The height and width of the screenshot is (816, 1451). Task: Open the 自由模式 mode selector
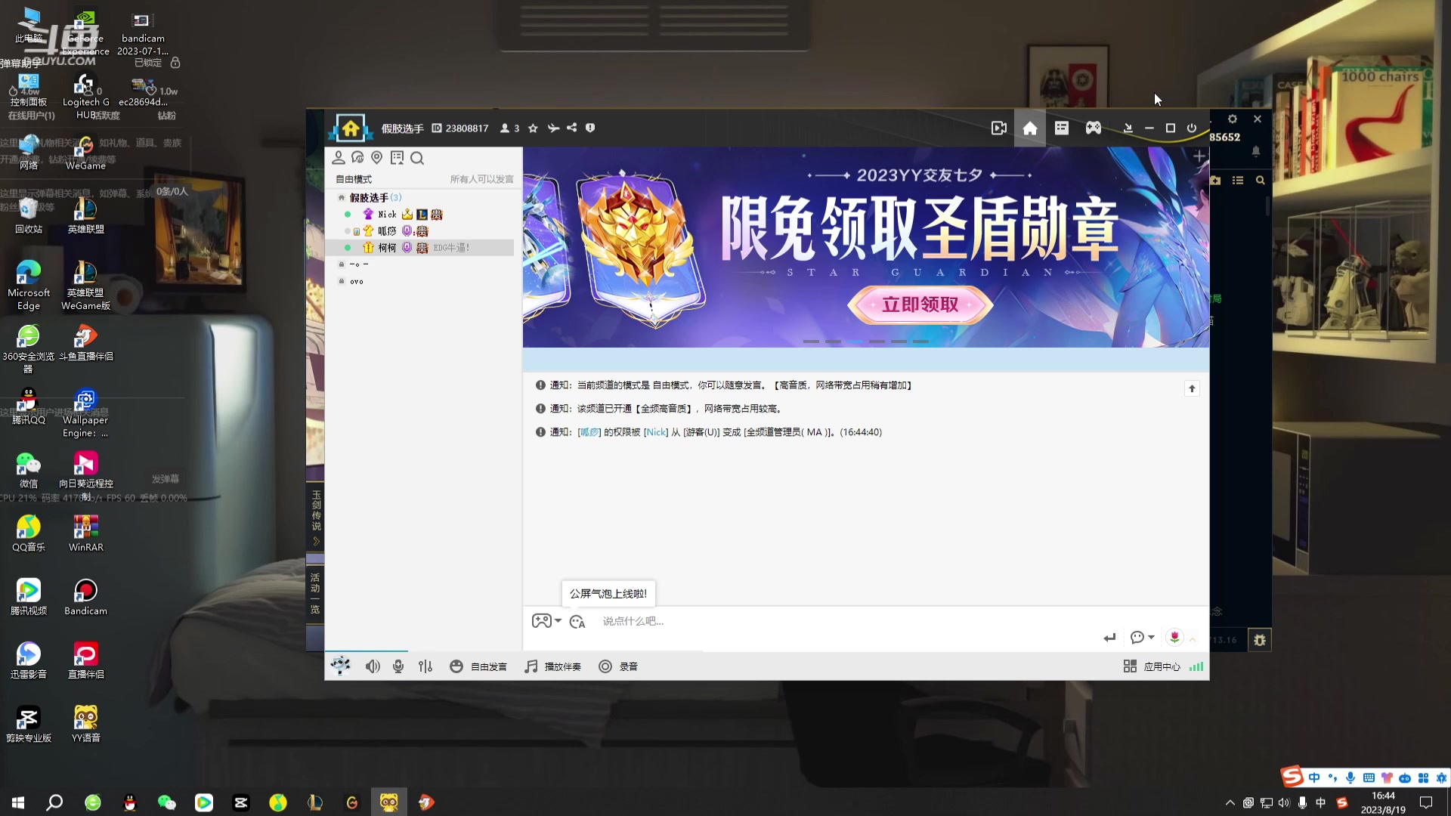354,179
